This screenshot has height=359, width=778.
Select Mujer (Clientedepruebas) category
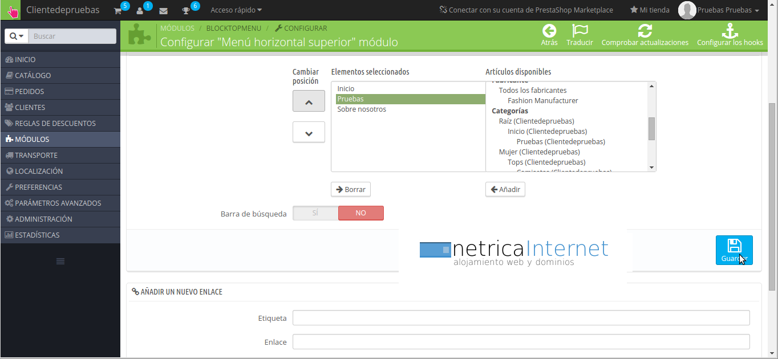540,152
